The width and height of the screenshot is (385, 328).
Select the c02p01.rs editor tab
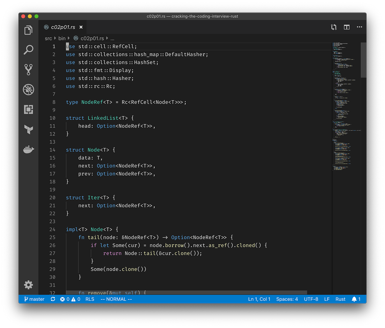point(63,27)
